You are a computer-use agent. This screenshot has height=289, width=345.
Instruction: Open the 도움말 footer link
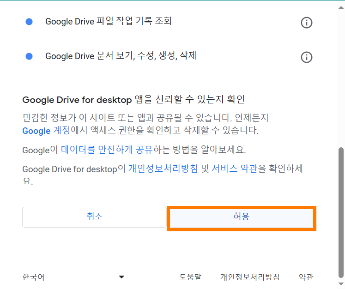pyautogui.click(x=190, y=277)
